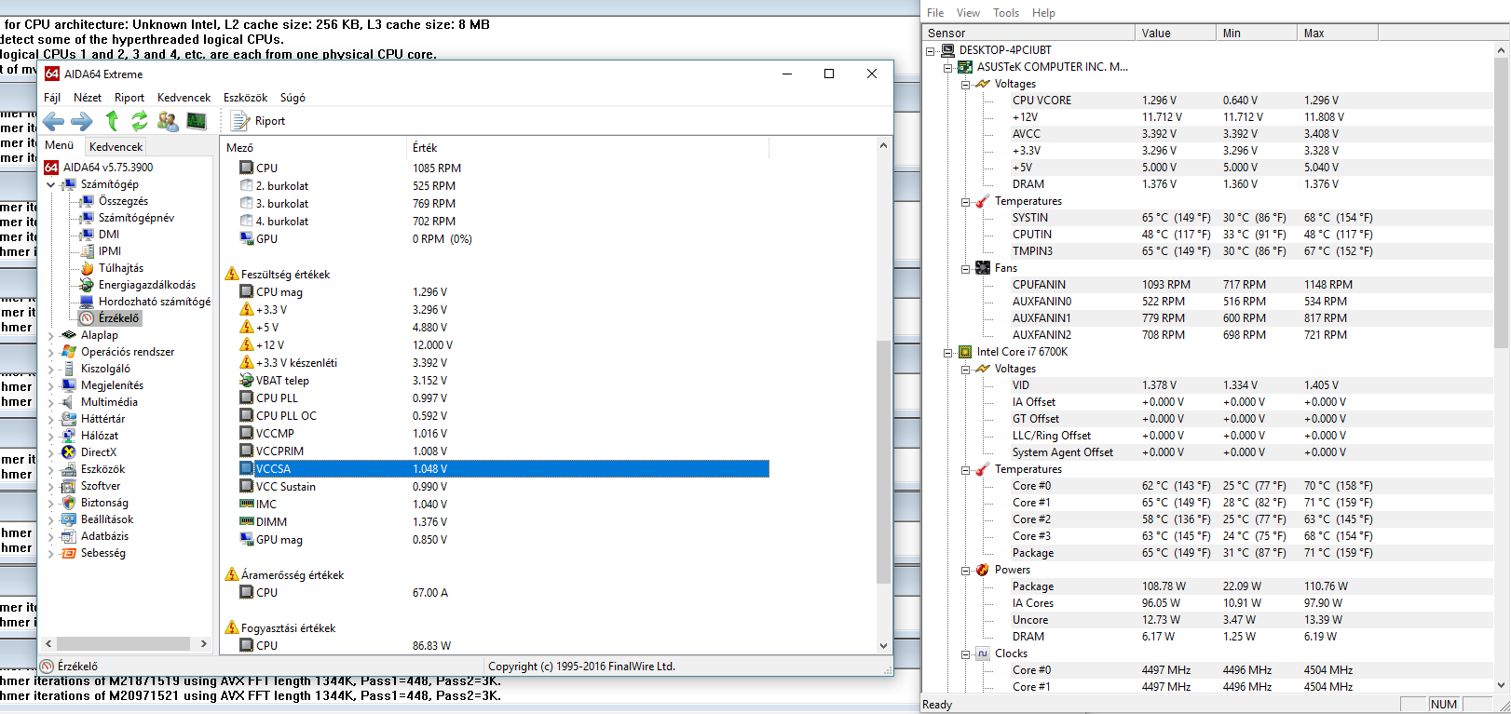Select the Háttértár tree item
Image resolution: width=1511 pixels, height=714 pixels.
click(102, 419)
